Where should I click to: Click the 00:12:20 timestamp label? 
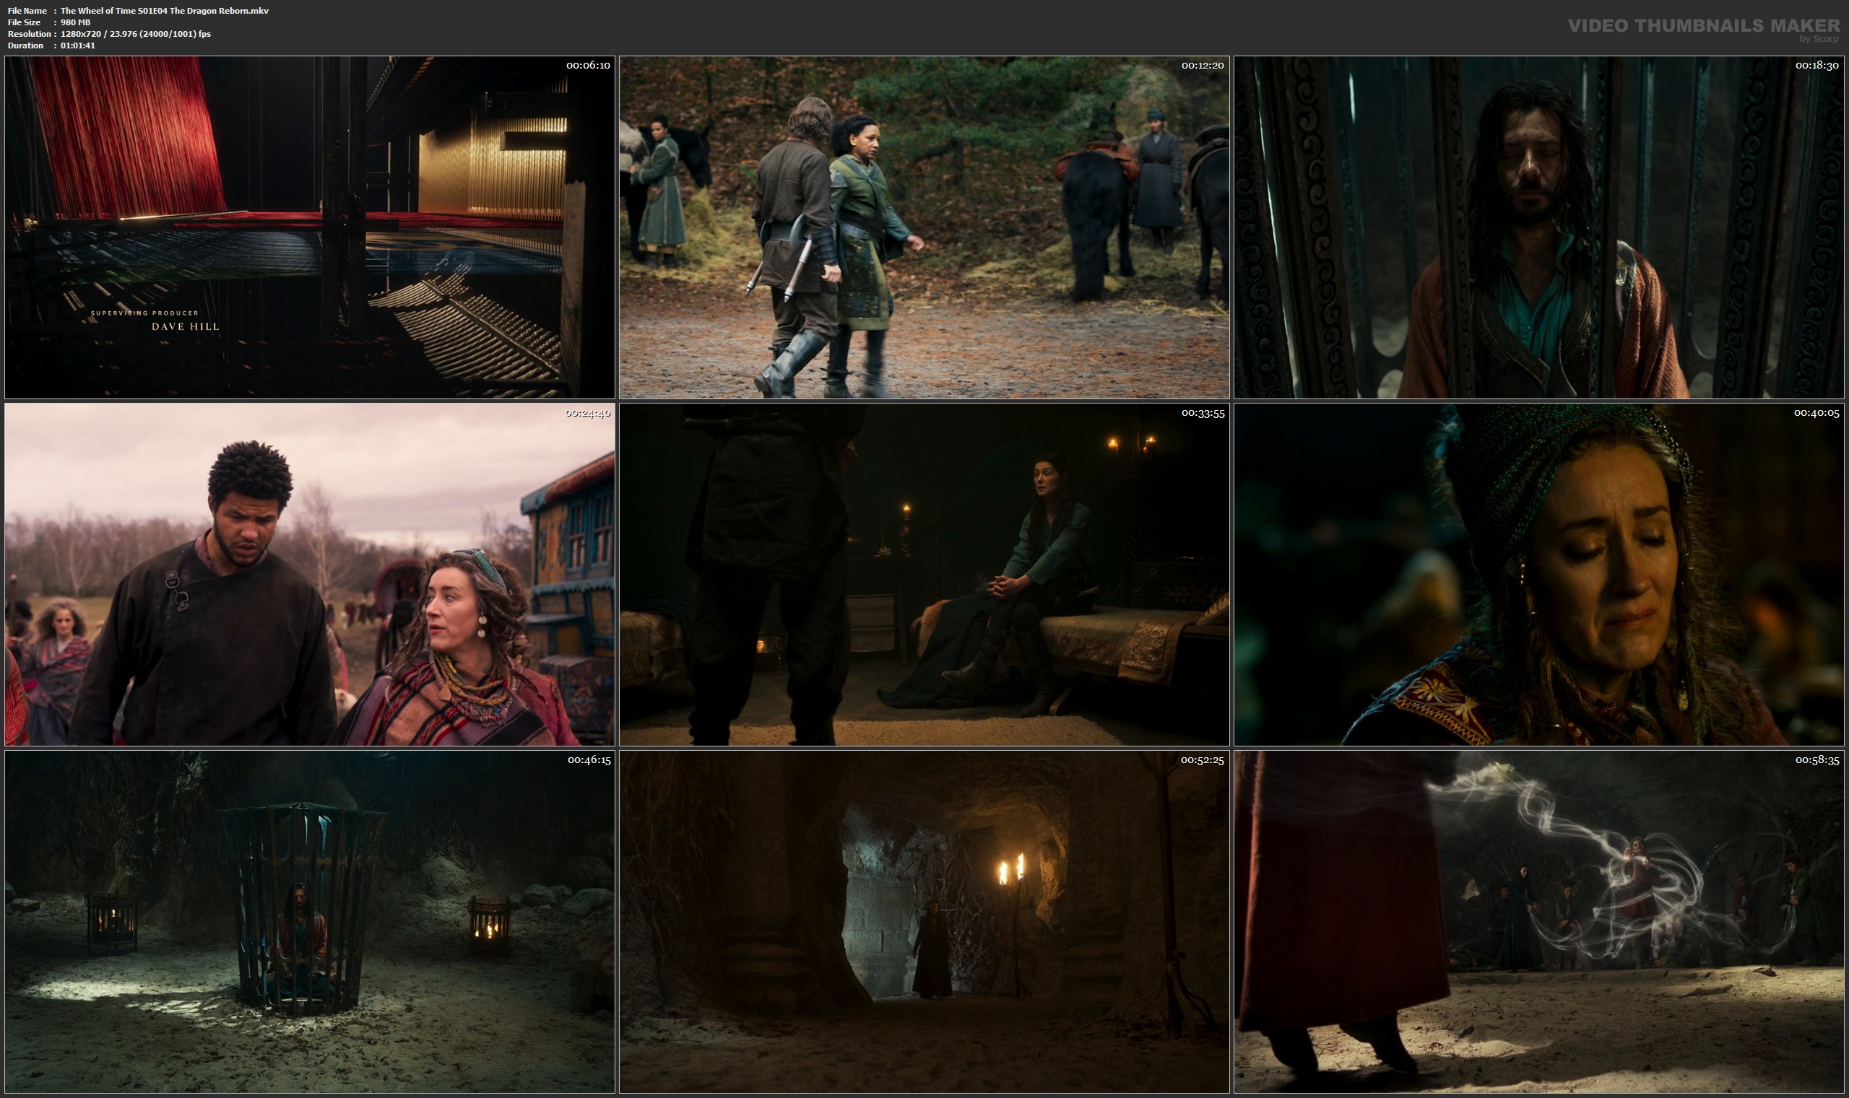pyautogui.click(x=1202, y=65)
